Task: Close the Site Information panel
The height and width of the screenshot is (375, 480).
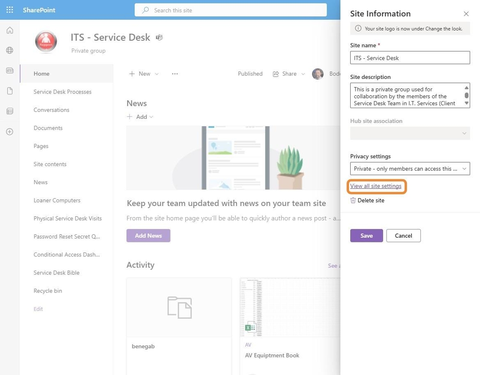Action: click(466, 14)
